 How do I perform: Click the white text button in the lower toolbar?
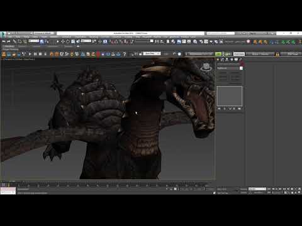[239, 54]
